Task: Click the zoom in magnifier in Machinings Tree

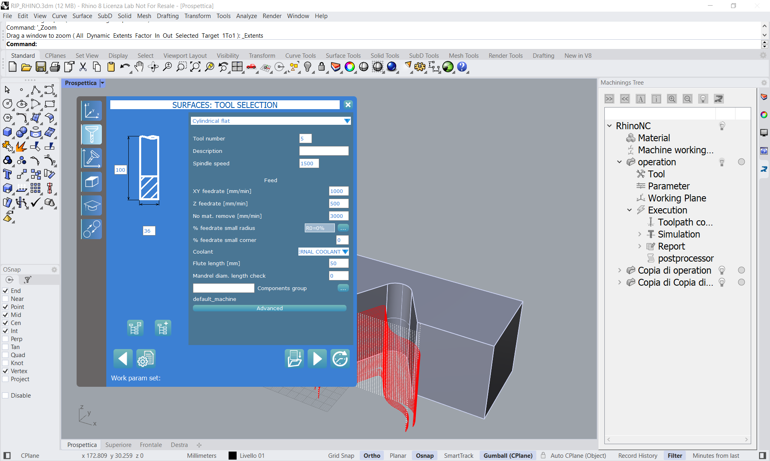Action: coord(672,99)
